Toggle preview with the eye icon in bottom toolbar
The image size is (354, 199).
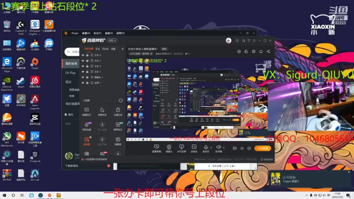tap(242, 148)
